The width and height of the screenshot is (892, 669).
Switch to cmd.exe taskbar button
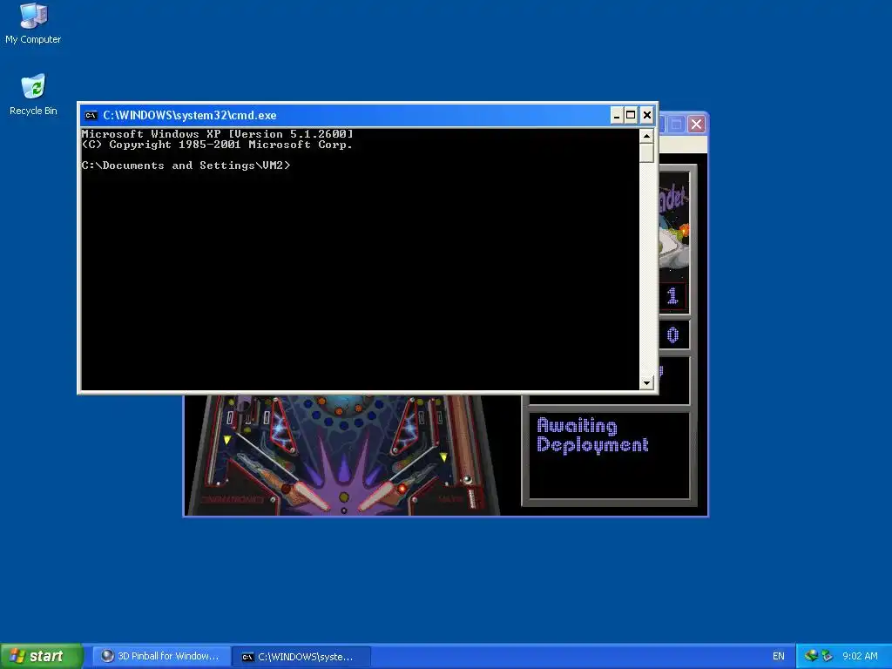pos(301,656)
